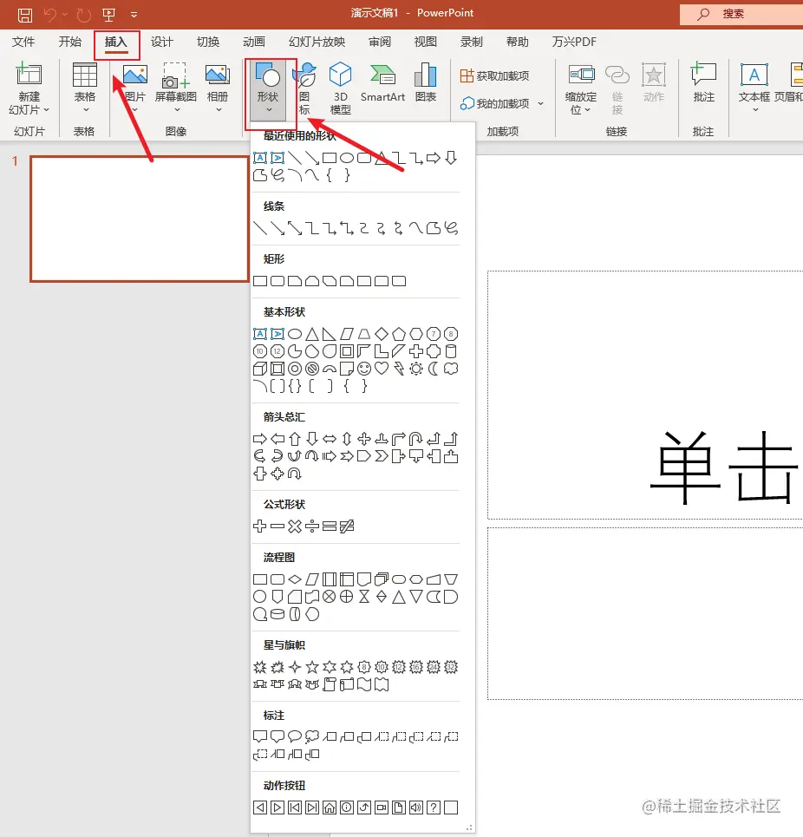The image size is (803, 837).
Task: Open the 文件 tab
Action: pos(23,42)
